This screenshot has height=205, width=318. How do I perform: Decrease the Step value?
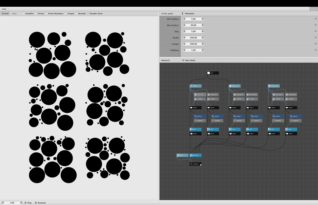184,31
